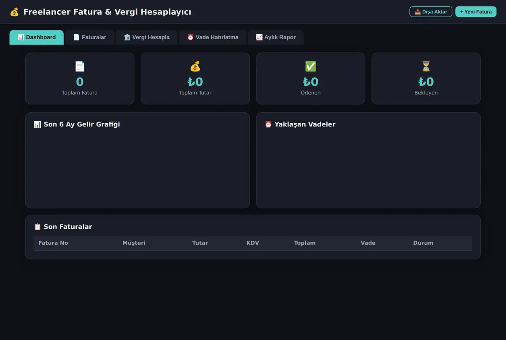Create an invoice with Yeni Fatura button
This screenshot has height=340, width=506.
(476, 12)
